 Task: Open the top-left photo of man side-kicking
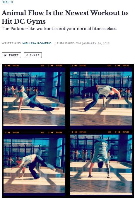point(34,99)
